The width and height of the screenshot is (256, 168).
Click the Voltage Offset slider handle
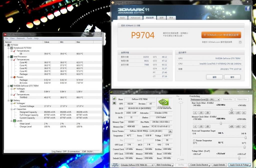pyautogui.click(x=239, y=158)
